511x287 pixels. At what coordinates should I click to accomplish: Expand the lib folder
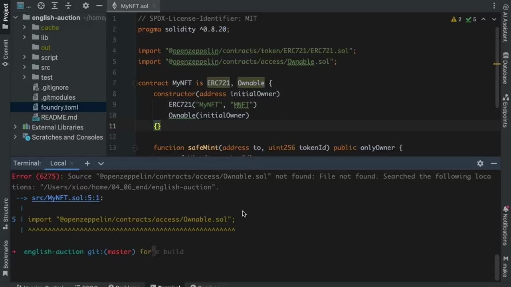[x=24, y=37]
